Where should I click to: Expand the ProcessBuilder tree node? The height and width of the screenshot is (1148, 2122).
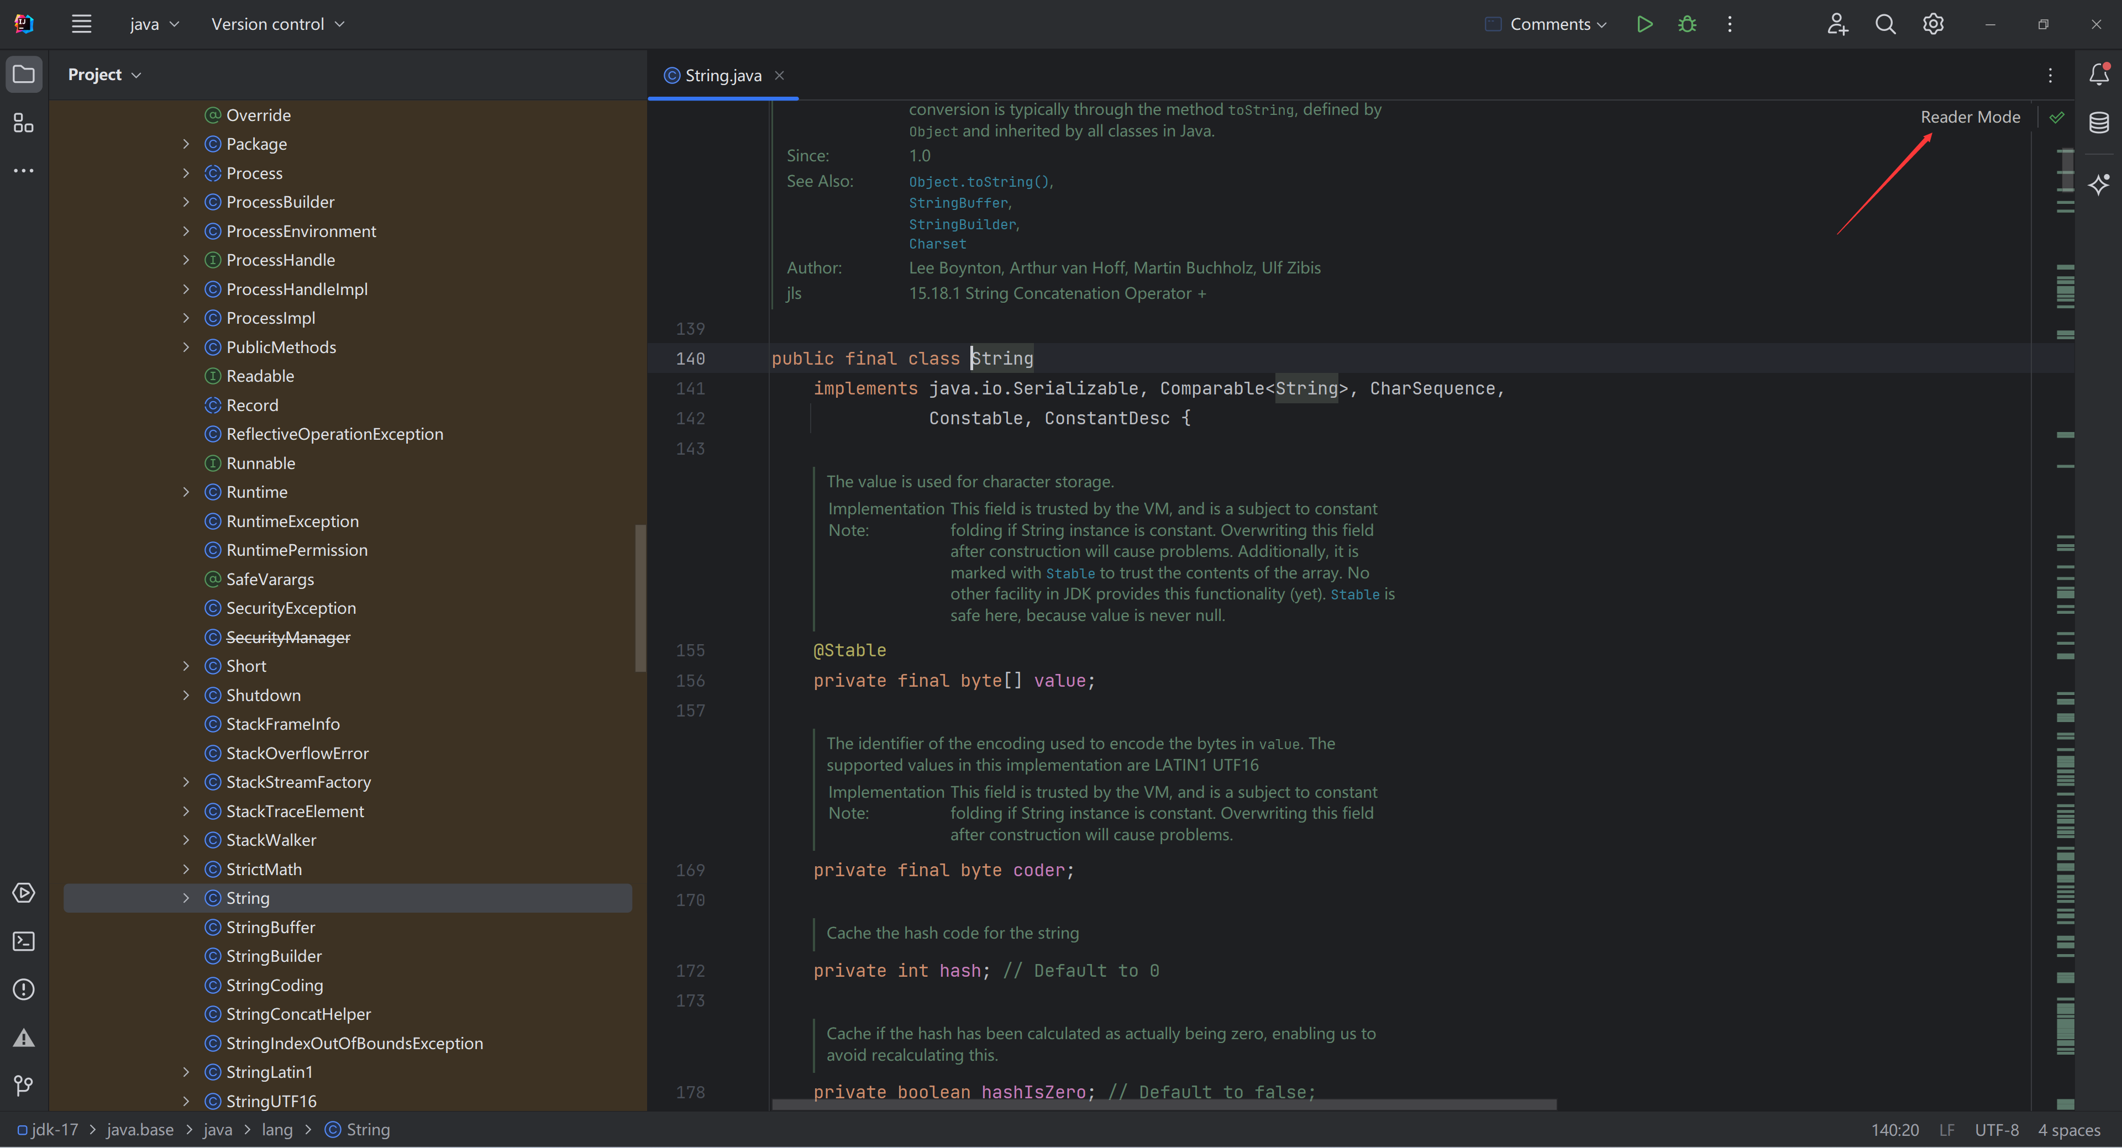pos(186,202)
